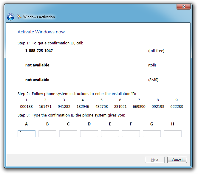Click the Step 3 instruction label

tap(71, 115)
